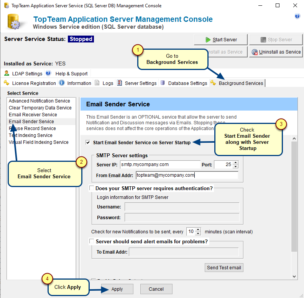Click the Server Settings page icon

(x=120, y=83)
